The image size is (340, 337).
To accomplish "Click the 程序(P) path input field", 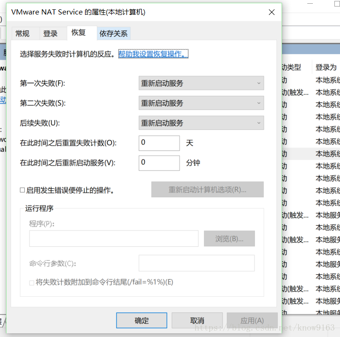I will coord(114,238).
